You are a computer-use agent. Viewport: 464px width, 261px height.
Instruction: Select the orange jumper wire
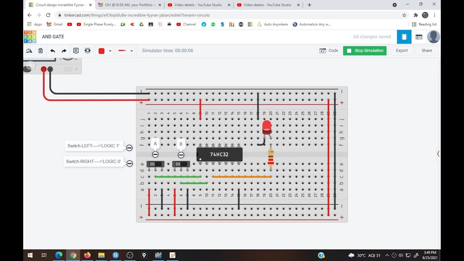[242, 177]
